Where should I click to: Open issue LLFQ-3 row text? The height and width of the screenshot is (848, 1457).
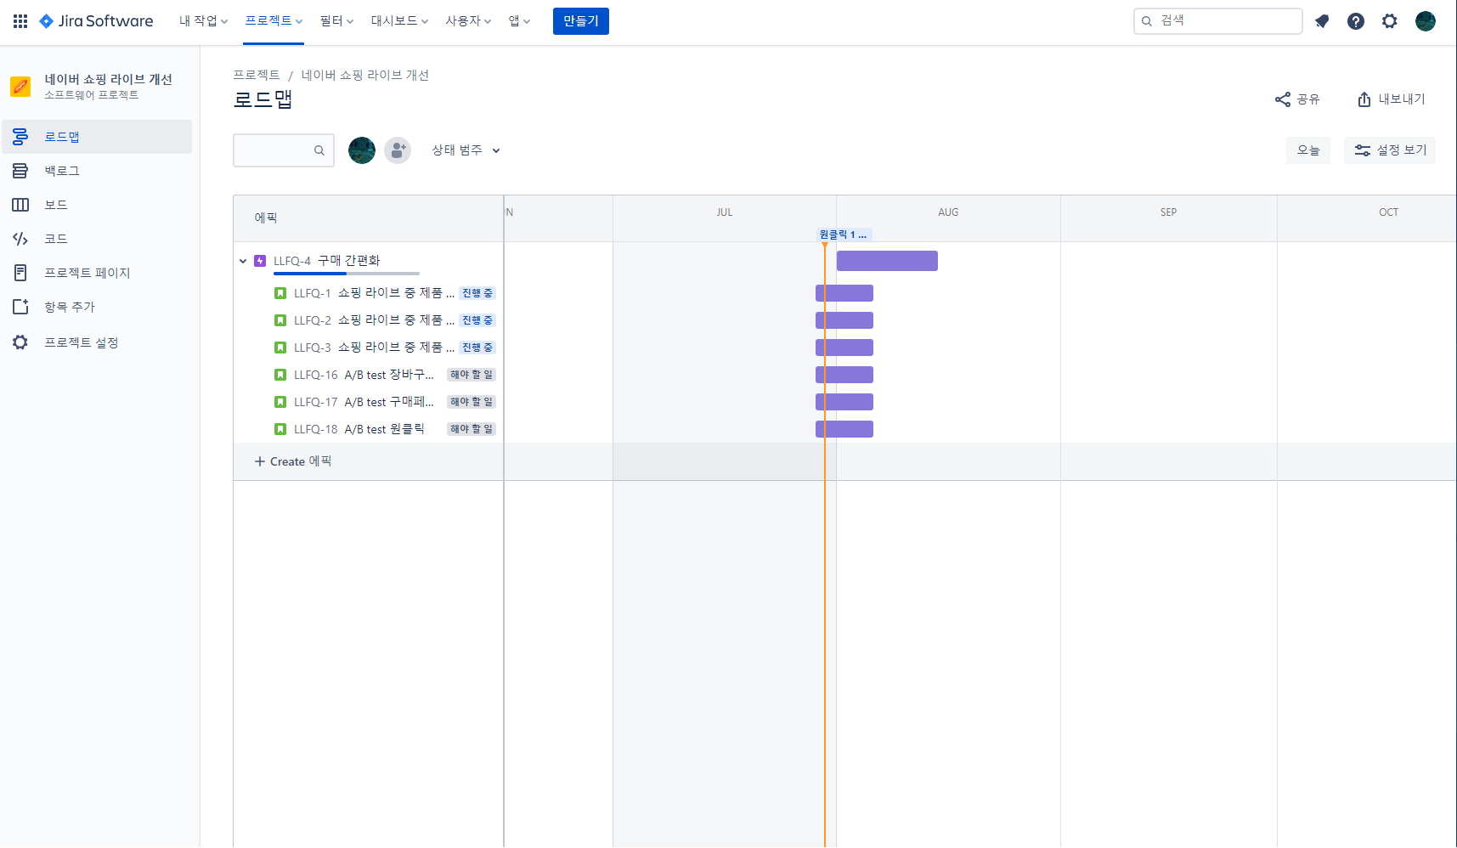pos(374,348)
